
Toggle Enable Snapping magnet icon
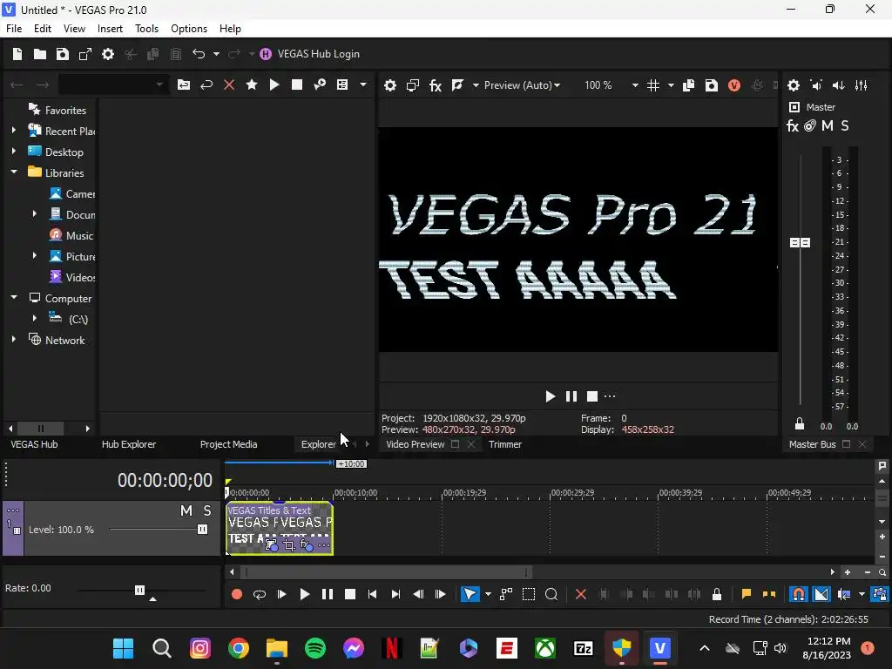point(799,594)
